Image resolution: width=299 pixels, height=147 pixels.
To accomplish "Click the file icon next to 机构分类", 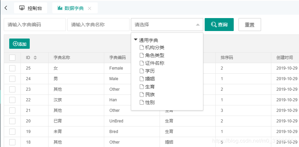I will pos(142,47).
